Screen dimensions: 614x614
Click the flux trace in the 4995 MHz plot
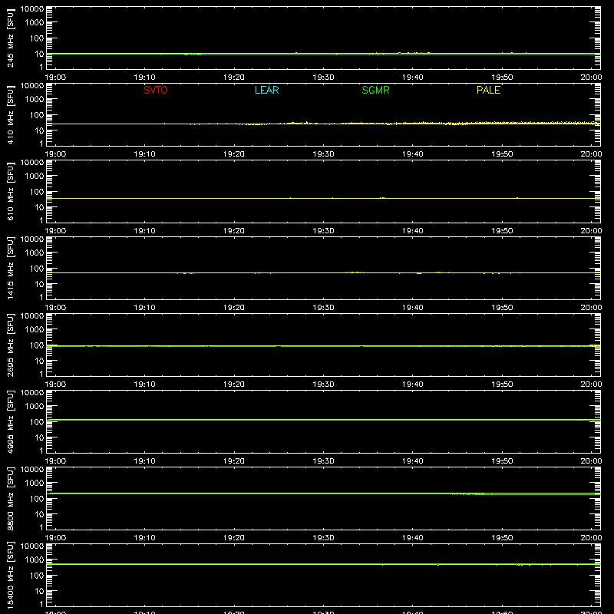(323, 420)
